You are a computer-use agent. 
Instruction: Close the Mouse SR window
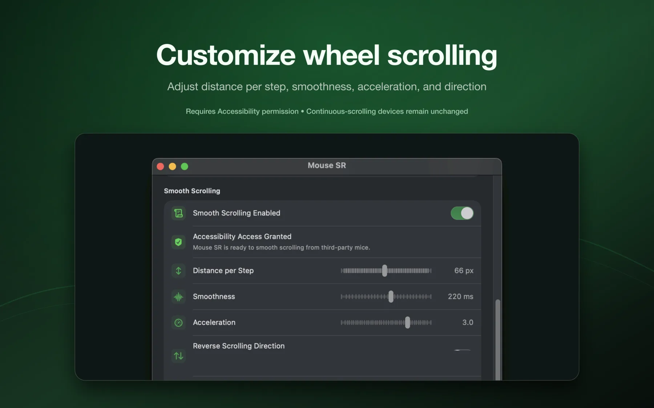(160, 166)
